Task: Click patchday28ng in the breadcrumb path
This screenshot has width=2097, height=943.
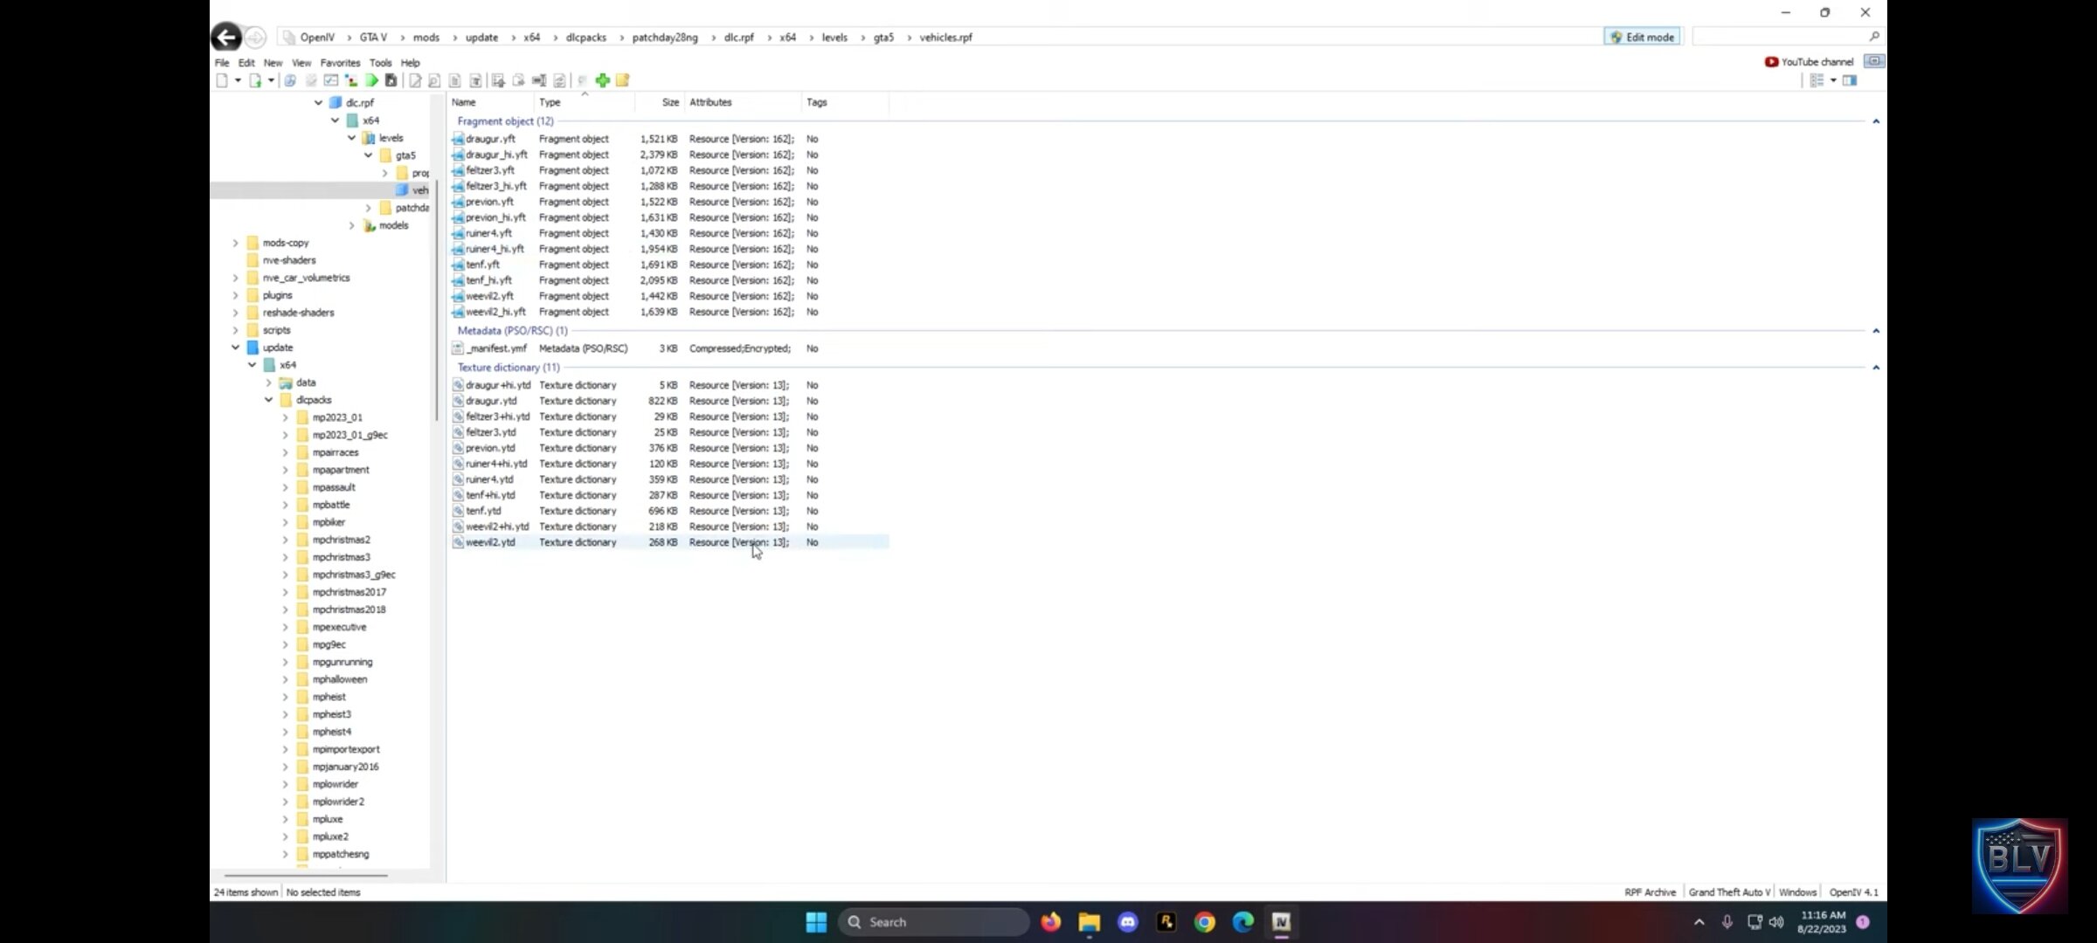Action: [664, 38]
